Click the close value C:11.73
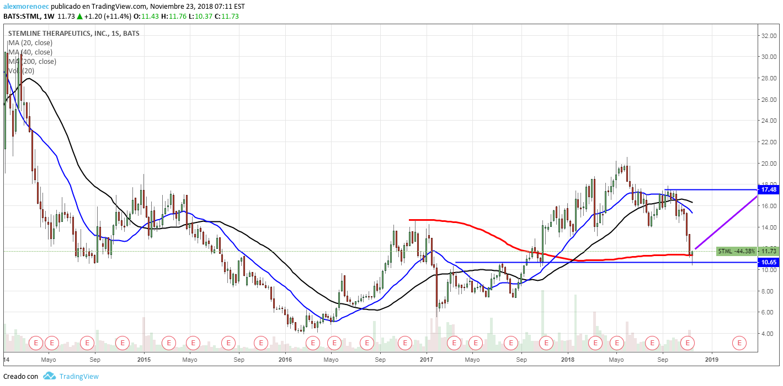Image resolution: width=783 pixels, height=386 pixels. 227,17
